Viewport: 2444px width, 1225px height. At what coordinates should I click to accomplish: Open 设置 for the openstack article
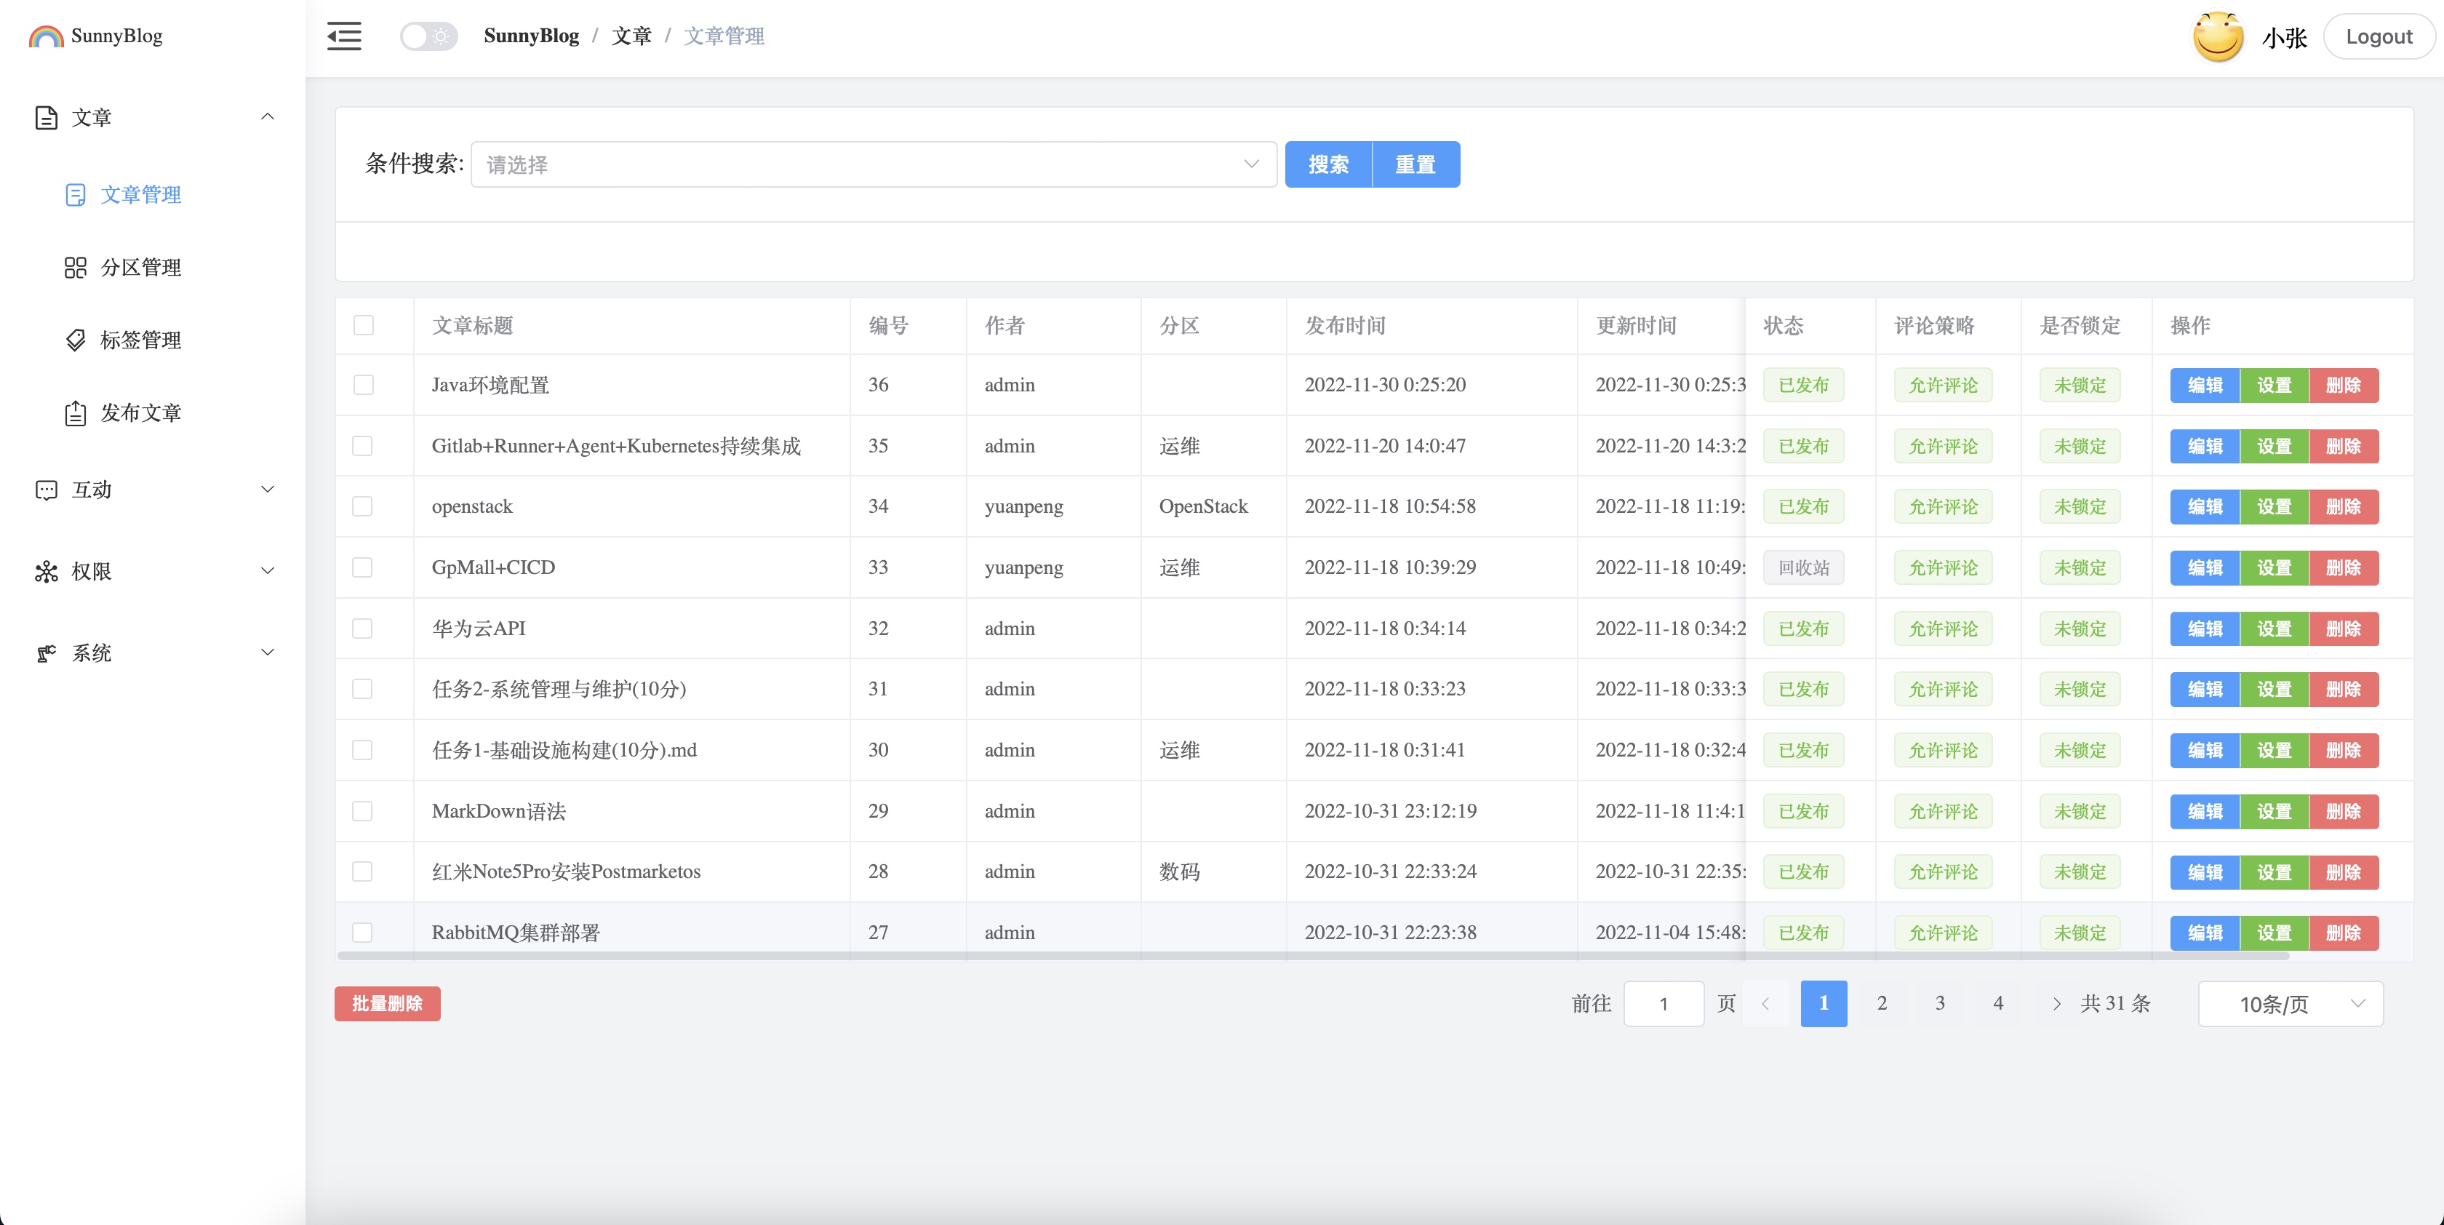pos(2275,507)
